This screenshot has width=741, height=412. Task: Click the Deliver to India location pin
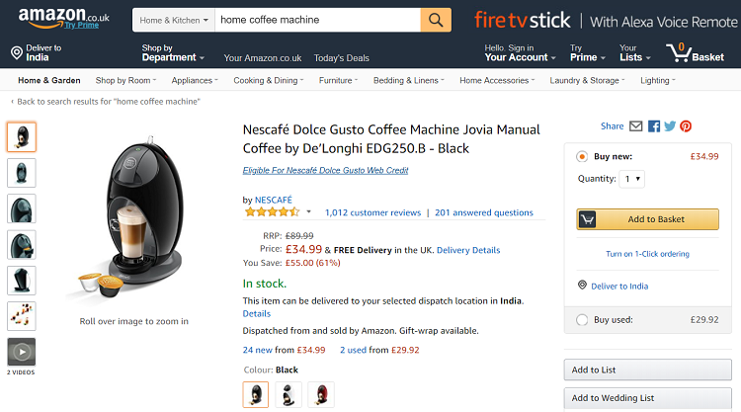pyautogui.click(x=17, y=52)
